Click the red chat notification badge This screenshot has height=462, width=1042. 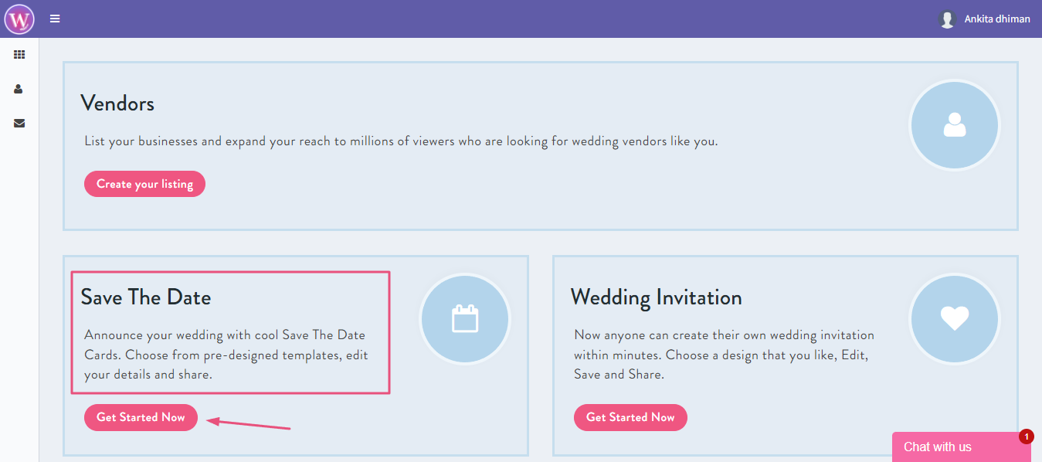coord(1026,437)
